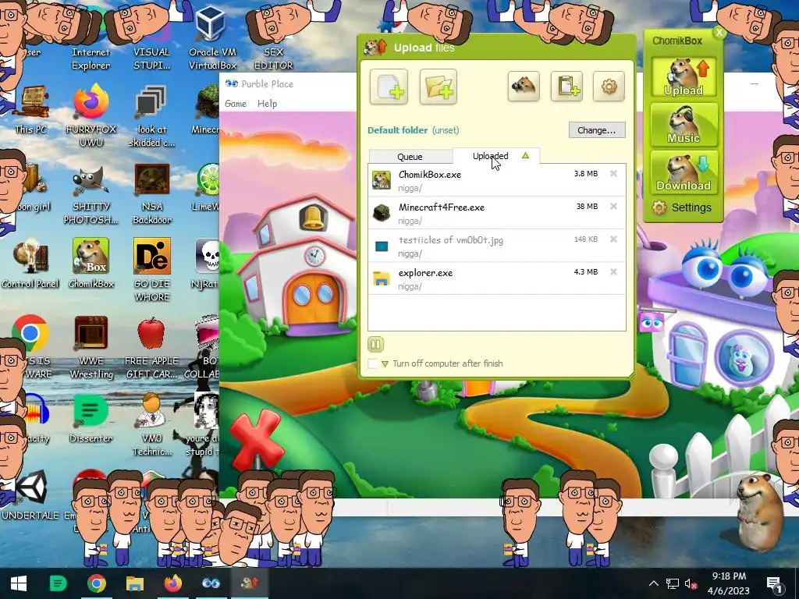The height and width of the screenshot is (599, 799).
Task: Open Settings in the ChomikBox widget
Action: 682,207
